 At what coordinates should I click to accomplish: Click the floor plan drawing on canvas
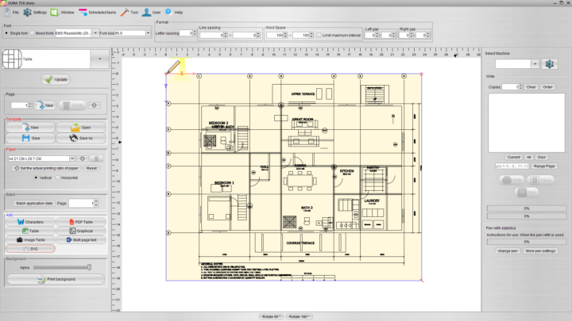[x=294, y=178]
